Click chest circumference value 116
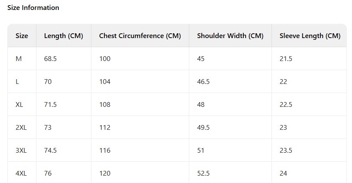The image size is (352, 183). pyautogui.click(x=105, y=151)
